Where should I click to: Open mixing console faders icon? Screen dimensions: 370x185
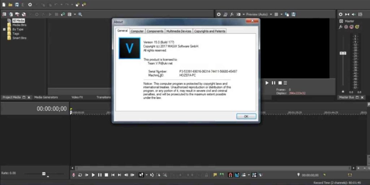coord(360,14)
